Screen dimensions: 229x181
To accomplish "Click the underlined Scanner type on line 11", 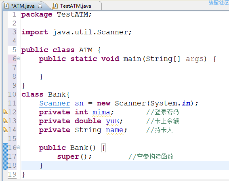I will coord(55,103).
